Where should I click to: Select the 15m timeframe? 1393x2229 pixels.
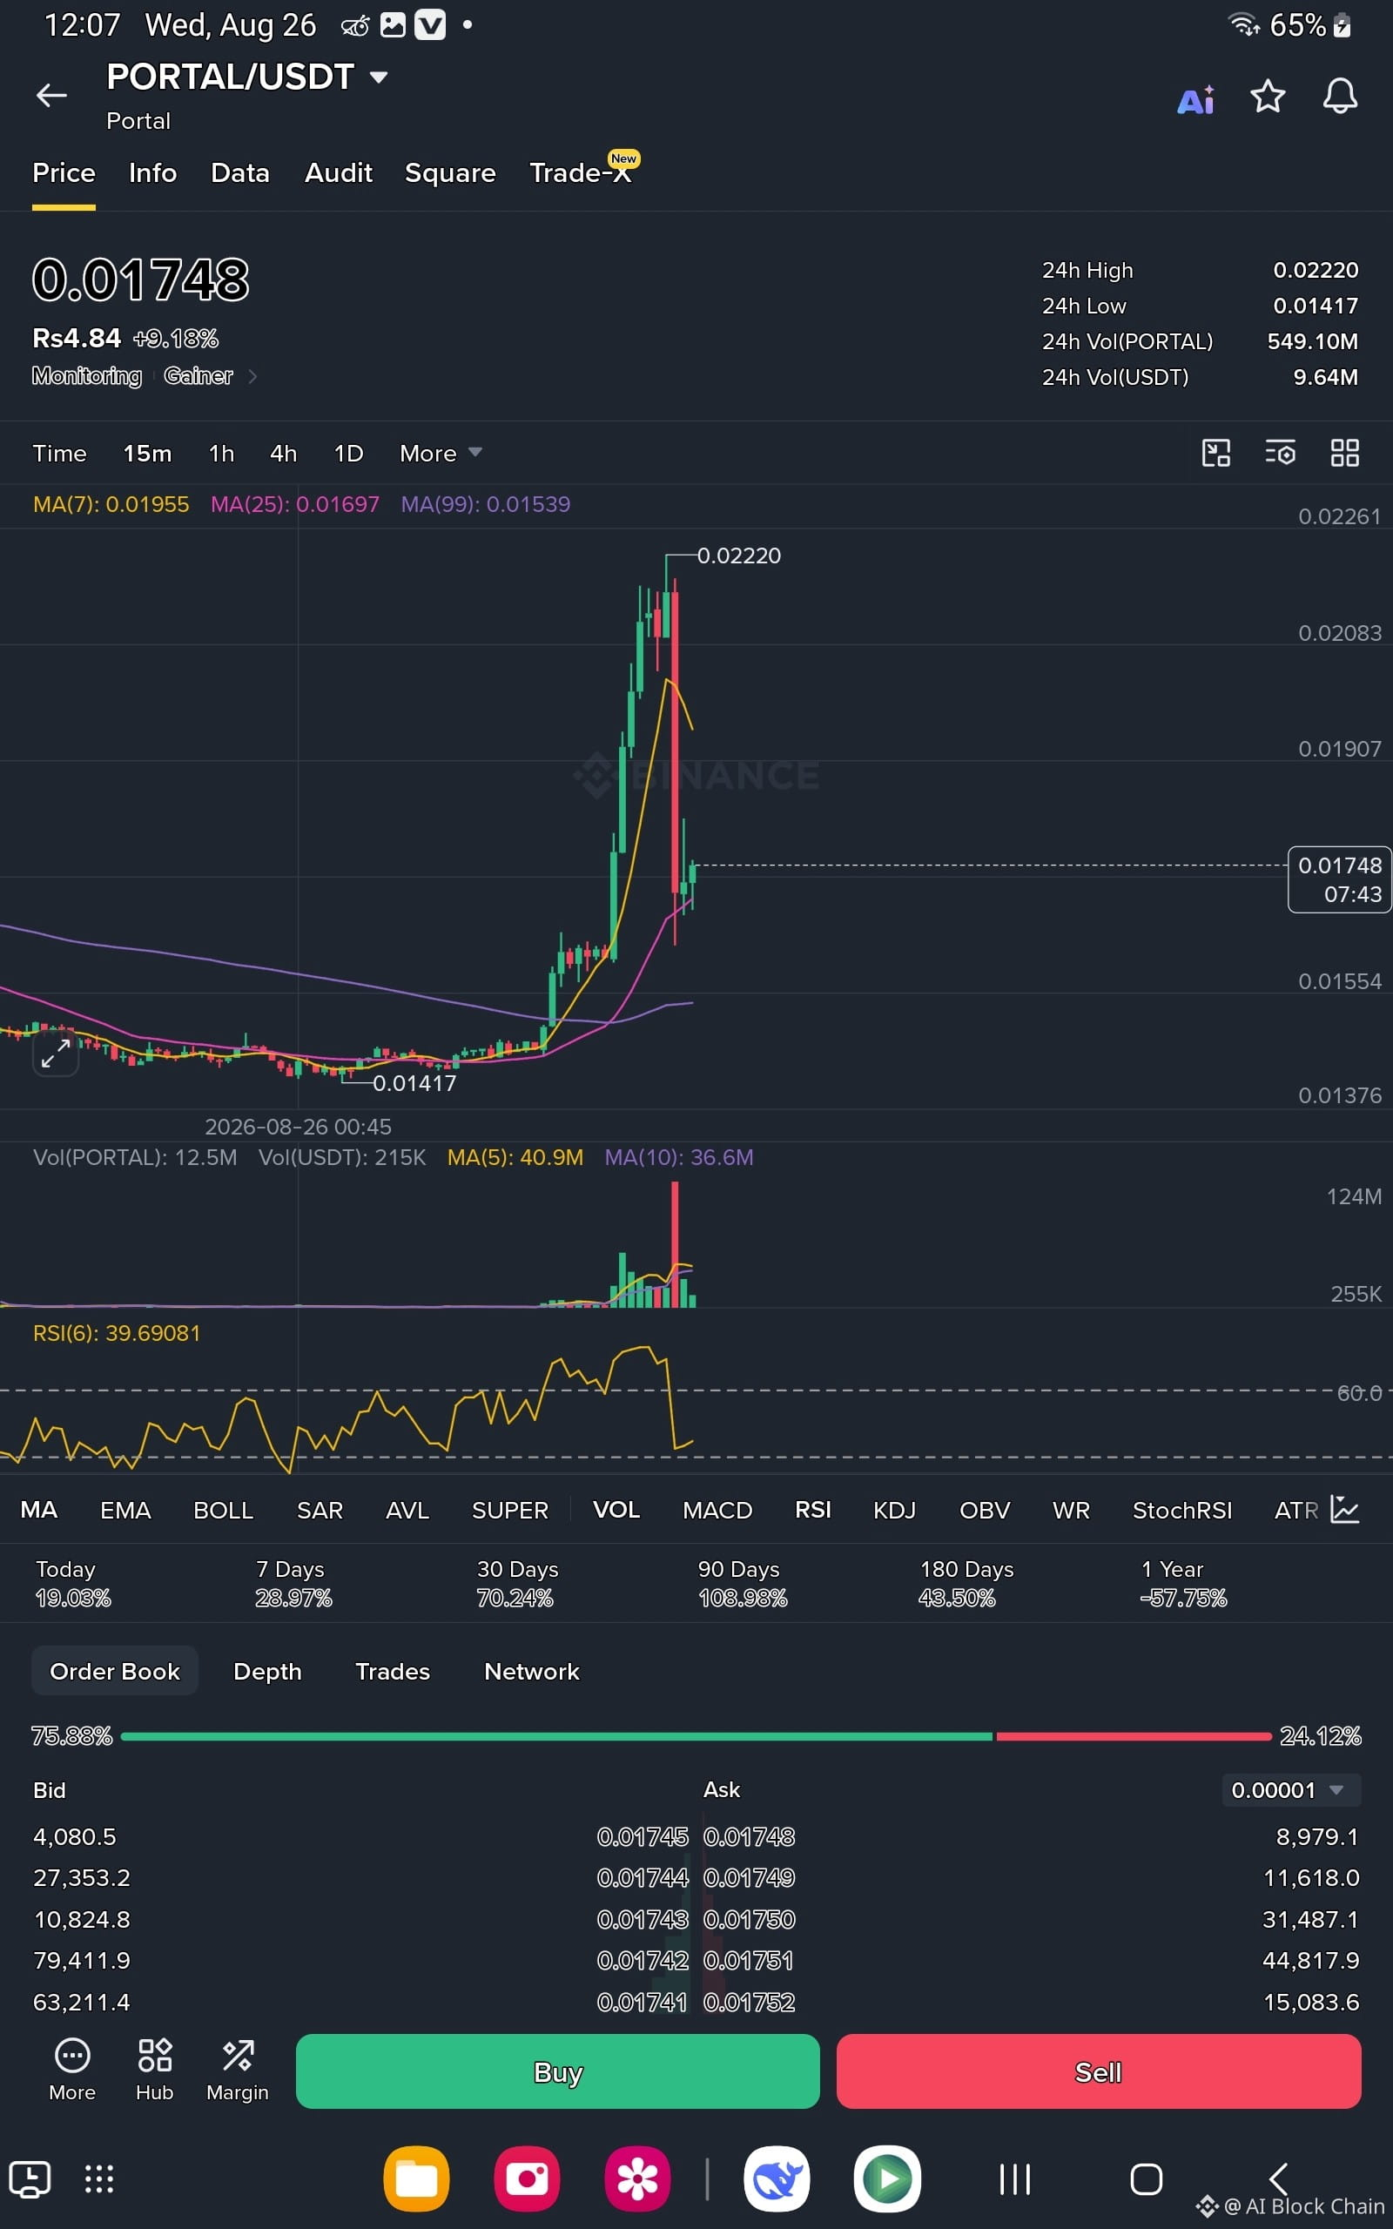pos(147,453)
